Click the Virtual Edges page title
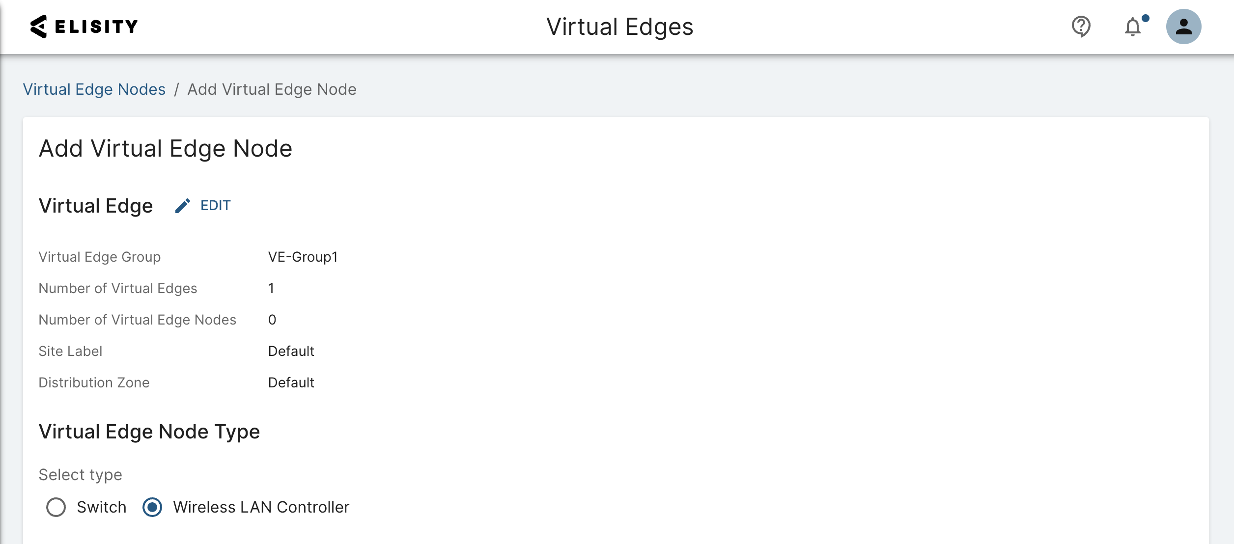The height and width of the screenshot is (544, 1234). pos(619,27)
